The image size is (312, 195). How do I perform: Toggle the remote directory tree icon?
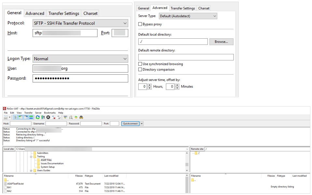(26, 117)
